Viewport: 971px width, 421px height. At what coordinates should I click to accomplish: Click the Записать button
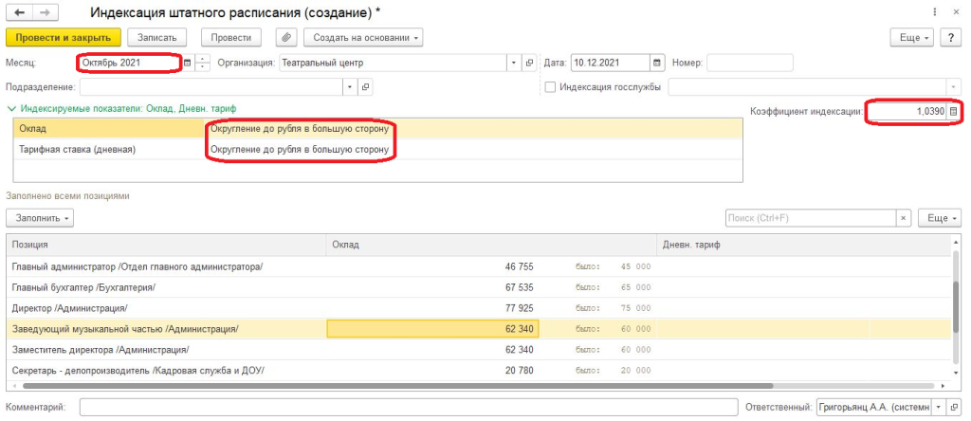[157, 37]
